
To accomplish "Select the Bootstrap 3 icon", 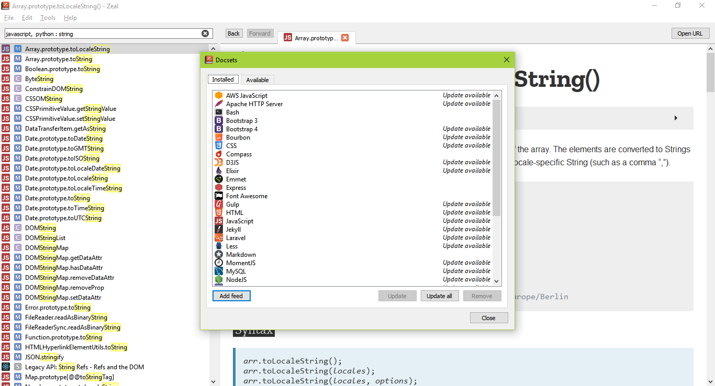I will pyautogui.click(x=219, y=121).
